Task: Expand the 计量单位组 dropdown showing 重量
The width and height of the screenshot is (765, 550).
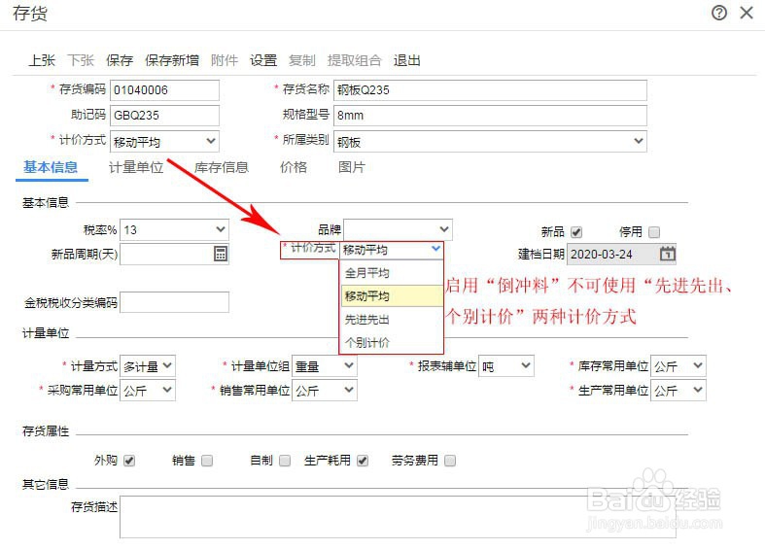Action: (x=324, y=366)
